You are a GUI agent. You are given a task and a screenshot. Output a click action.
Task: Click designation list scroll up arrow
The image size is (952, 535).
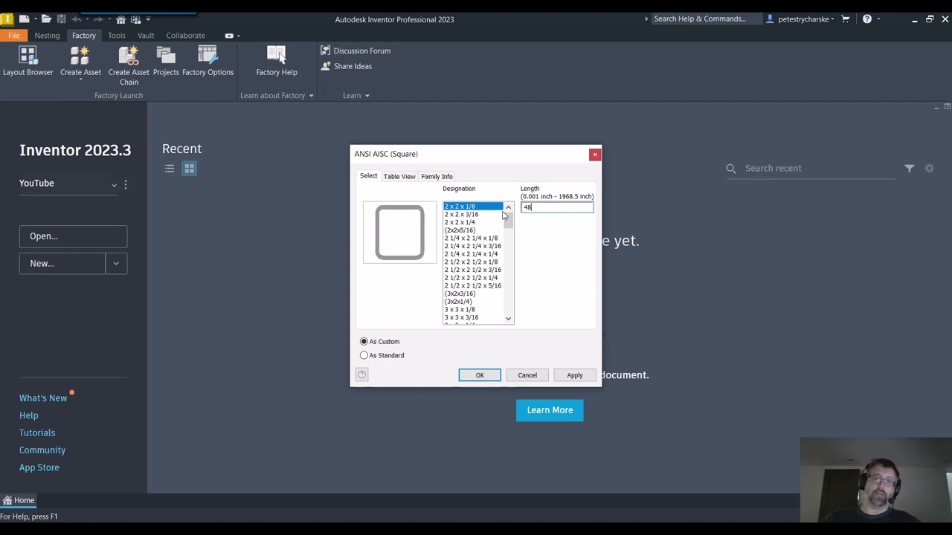(x=509, y=207)
